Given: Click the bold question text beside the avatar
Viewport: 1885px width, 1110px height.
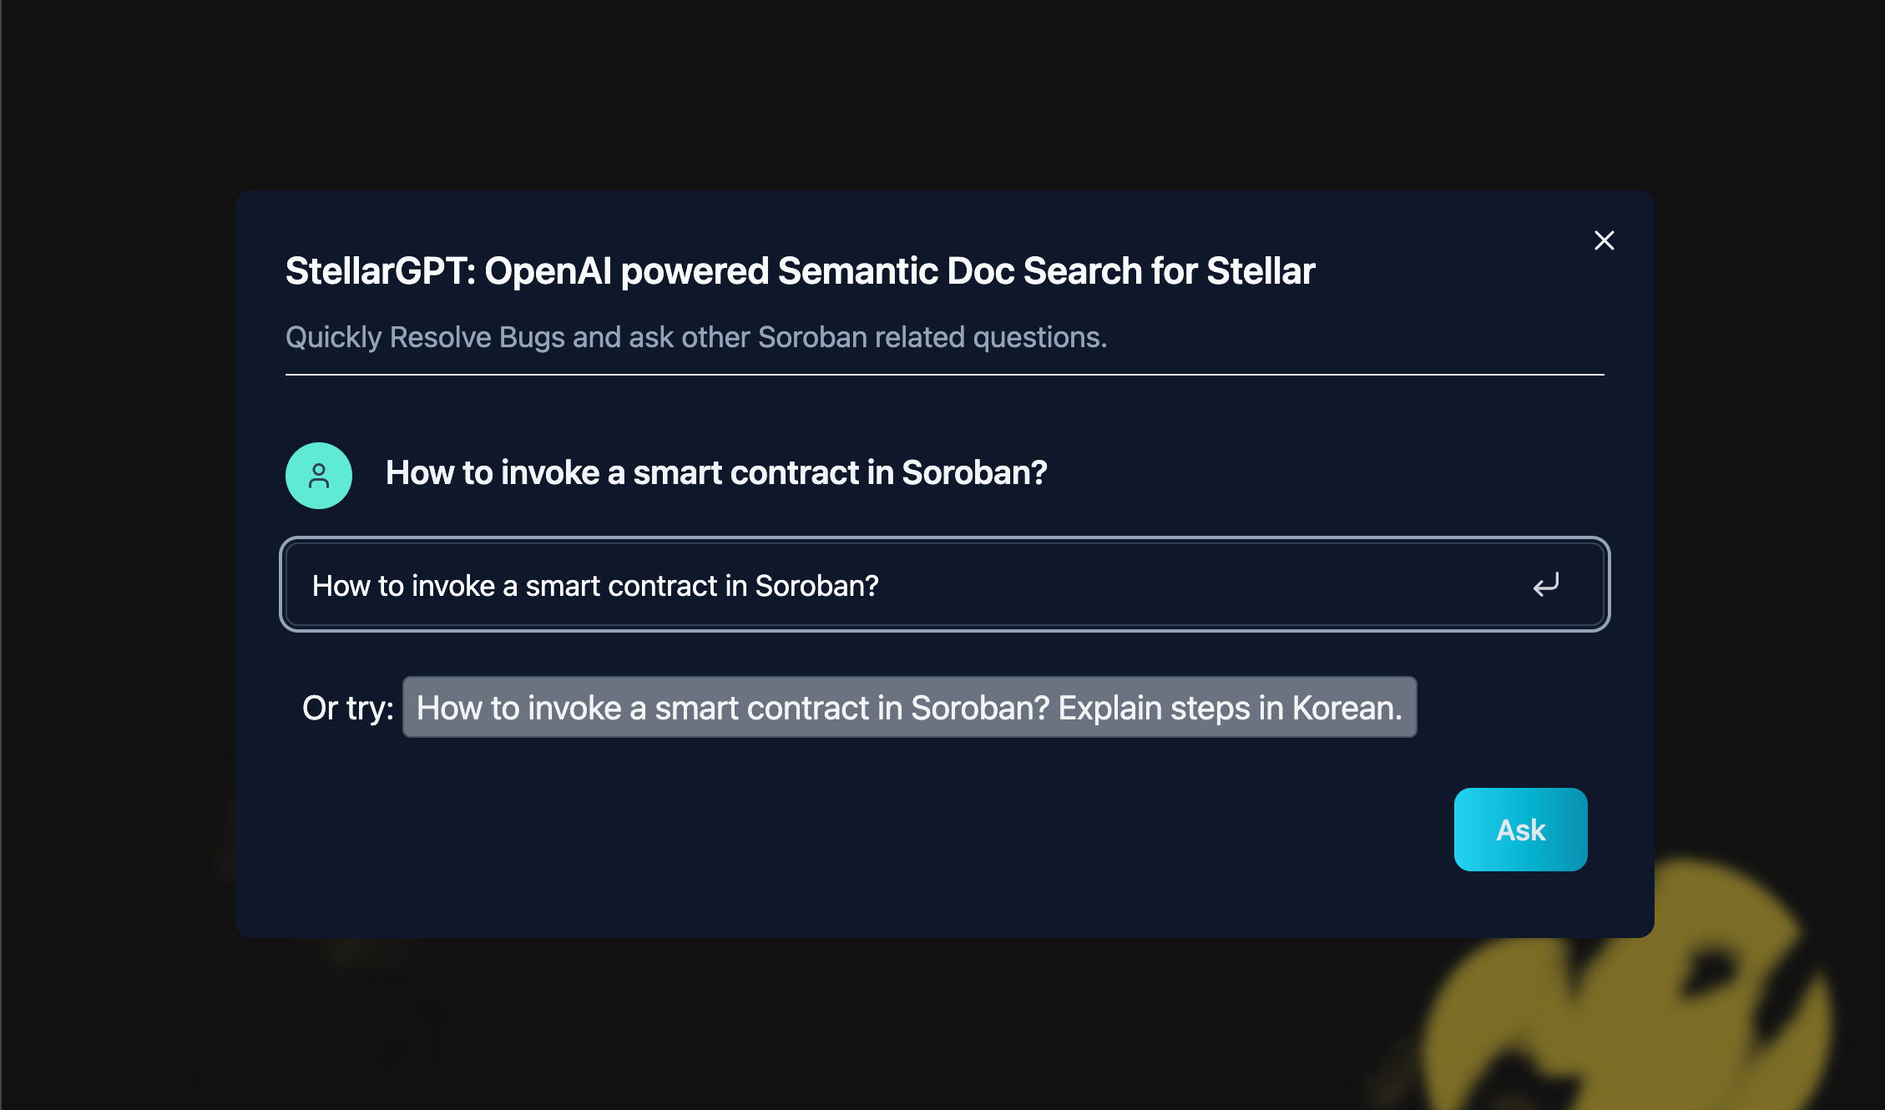Looking at the screenshot, I should (x=715, y=473).
